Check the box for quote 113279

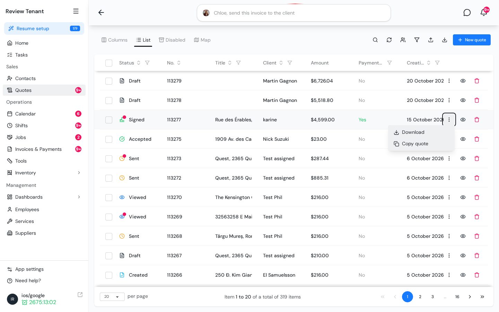(109, 81)
